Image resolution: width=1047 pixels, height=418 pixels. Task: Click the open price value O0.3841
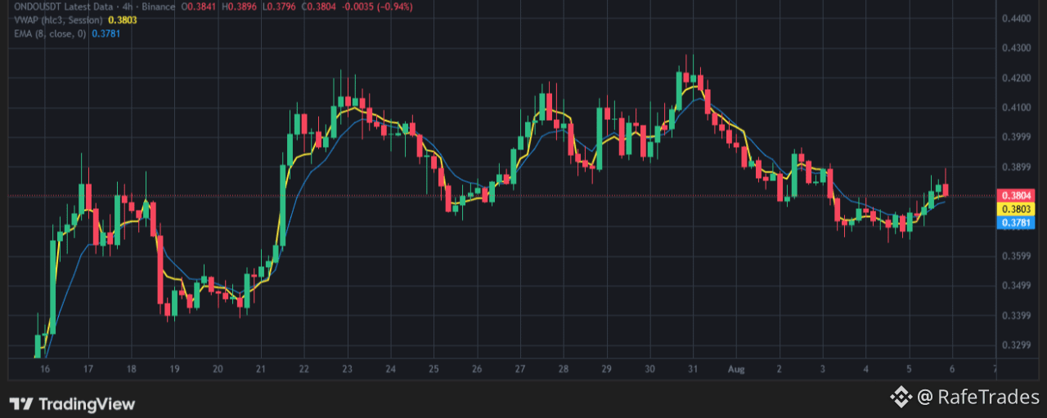point(200,7)
